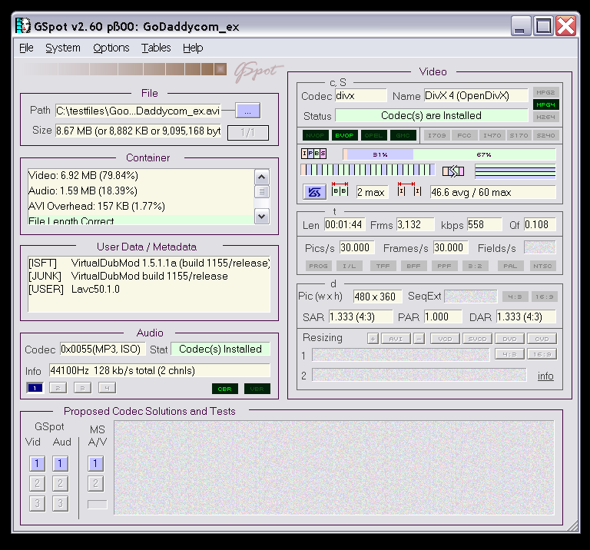Viewport: 590px width, 550px height.
Task: Click the PAL standard indicator
Action: (510, 266)
